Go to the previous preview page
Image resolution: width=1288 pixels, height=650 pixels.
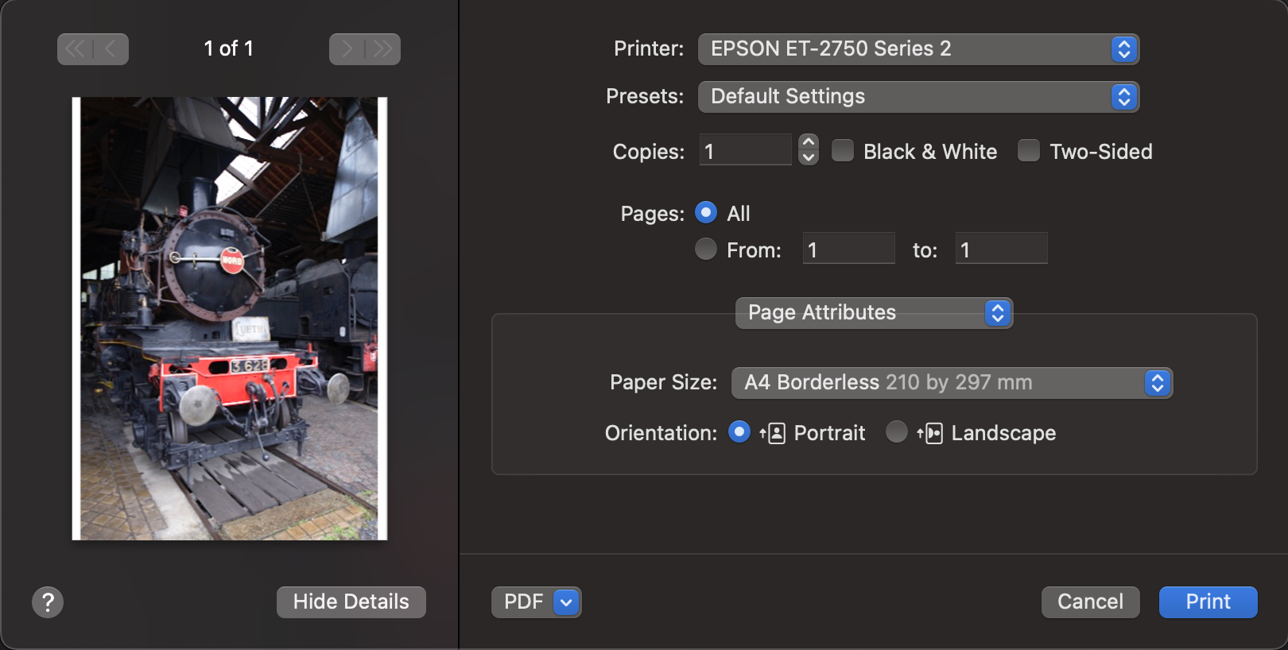pos(111,49)
